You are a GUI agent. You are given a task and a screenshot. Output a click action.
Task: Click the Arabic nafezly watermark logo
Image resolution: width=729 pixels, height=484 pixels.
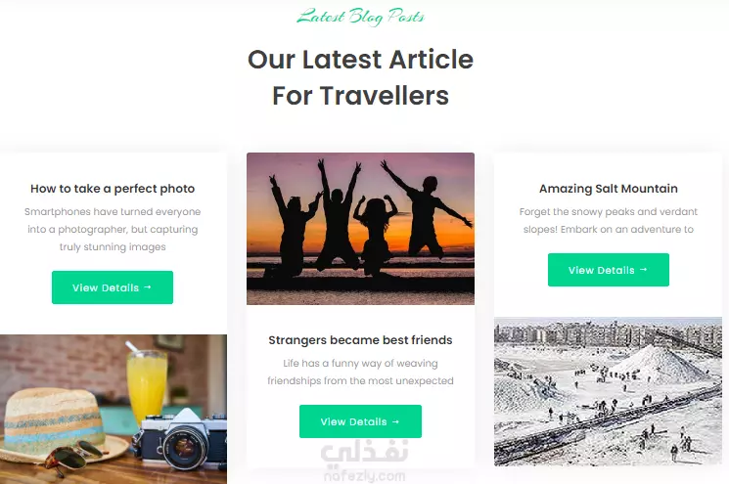[x=364, y=454]
